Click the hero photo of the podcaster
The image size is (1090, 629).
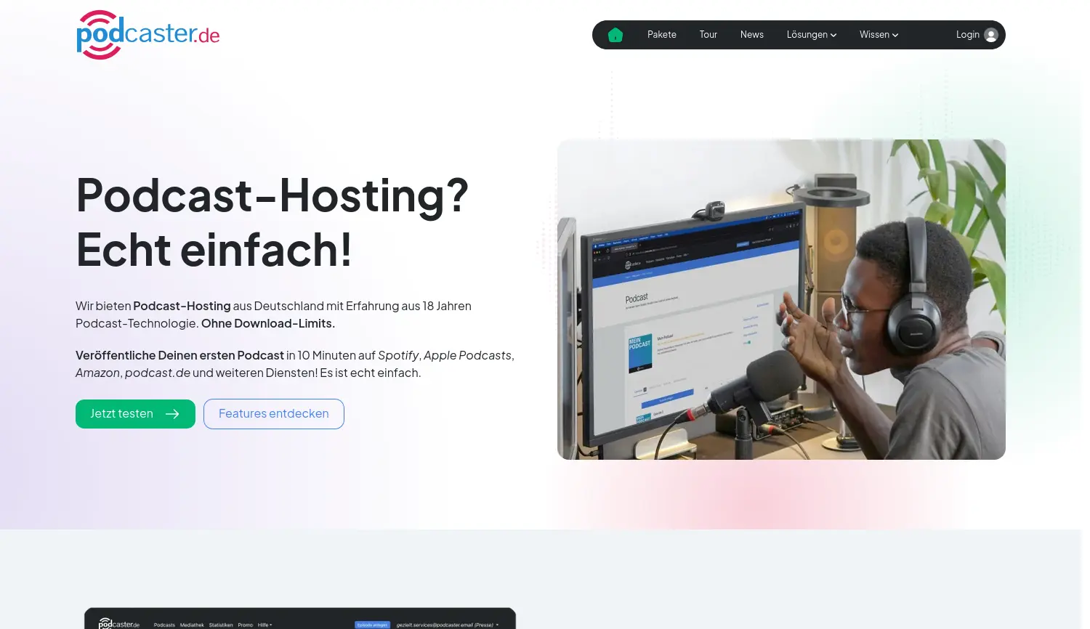[781, 299]
